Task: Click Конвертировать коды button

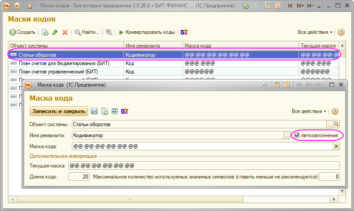Action: point(147,32)
